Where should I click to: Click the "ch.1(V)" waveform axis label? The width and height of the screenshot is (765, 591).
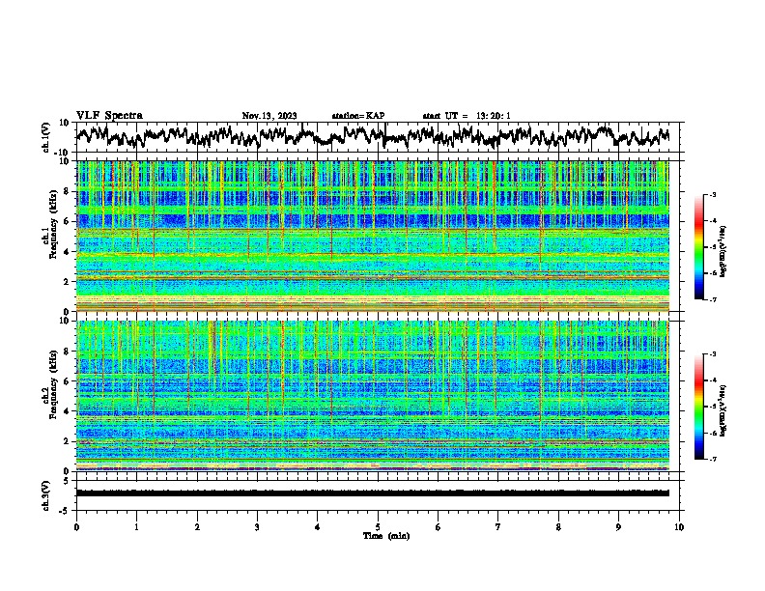[x=46, y=137]
